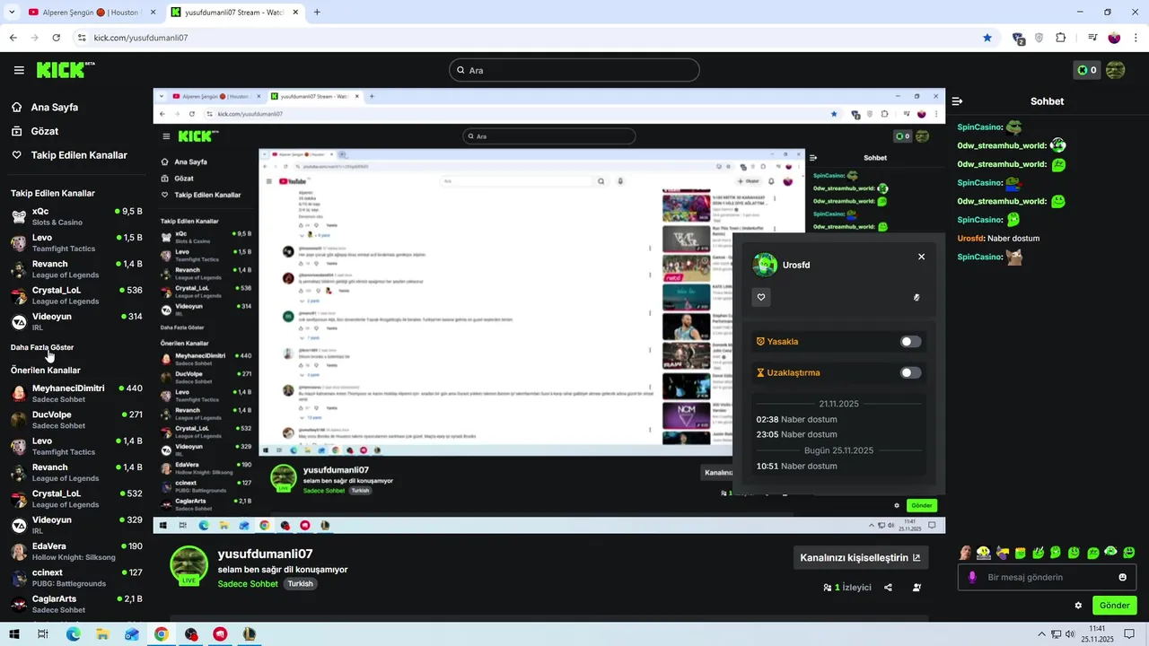Image resolution: width=1149 pixels, height=646 pixels.
Task: Open the Kick currency balance showing 0
Action: 1086,70
